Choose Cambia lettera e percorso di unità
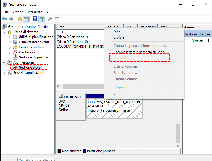 144,52
